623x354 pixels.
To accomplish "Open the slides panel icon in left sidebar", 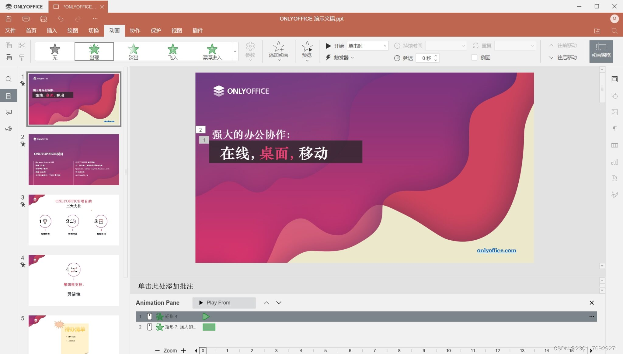I will 9,96.
